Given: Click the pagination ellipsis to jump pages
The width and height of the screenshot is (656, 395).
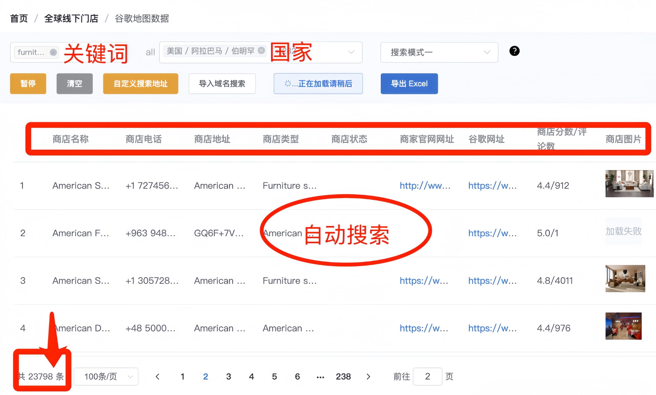Looking at the screenshot, I should (x=320, y=376).
